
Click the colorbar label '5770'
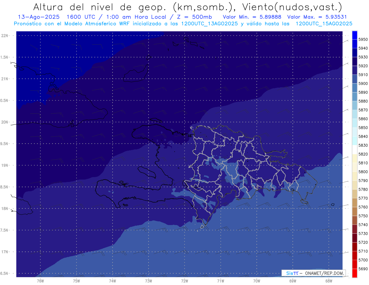363,198
